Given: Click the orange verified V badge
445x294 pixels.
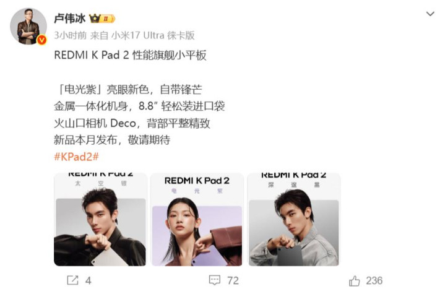Looking at the screenshot, I should click(41, 40).
